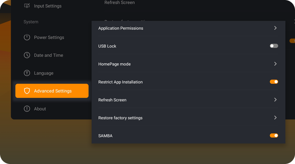295x164 pixels.
Task: Expand Application Permissions via its arrow
Action: (275, 28)
